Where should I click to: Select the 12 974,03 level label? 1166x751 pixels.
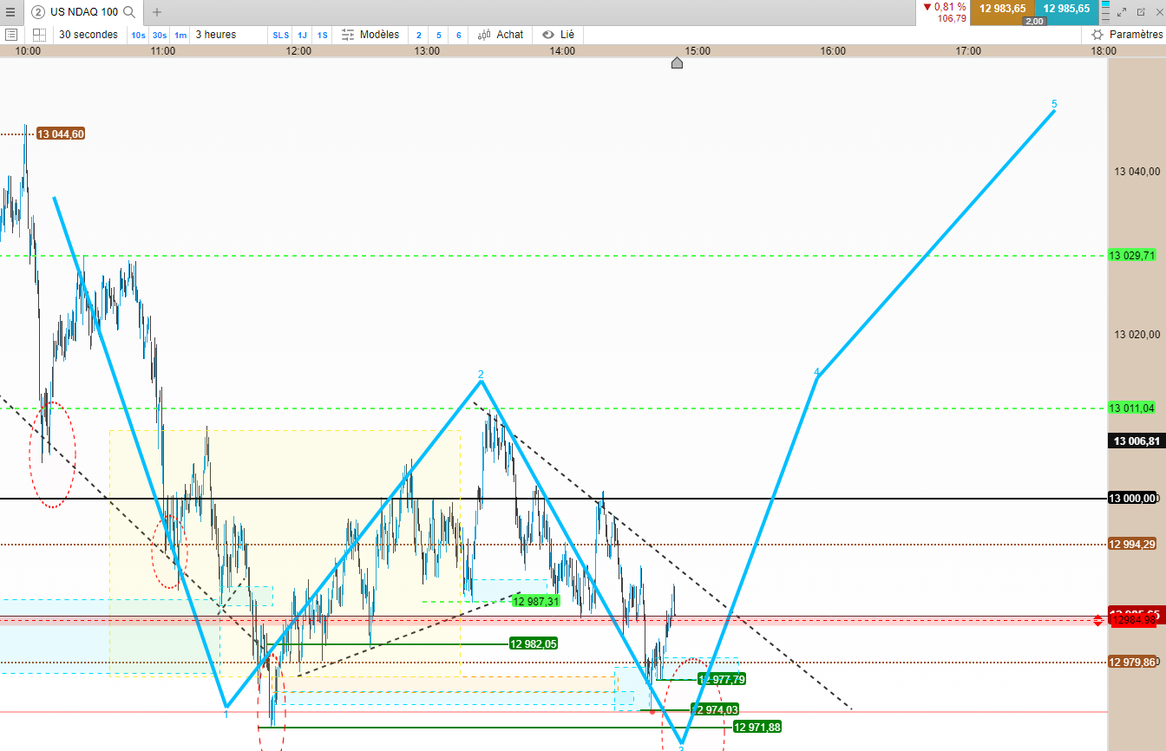point(715,709)
